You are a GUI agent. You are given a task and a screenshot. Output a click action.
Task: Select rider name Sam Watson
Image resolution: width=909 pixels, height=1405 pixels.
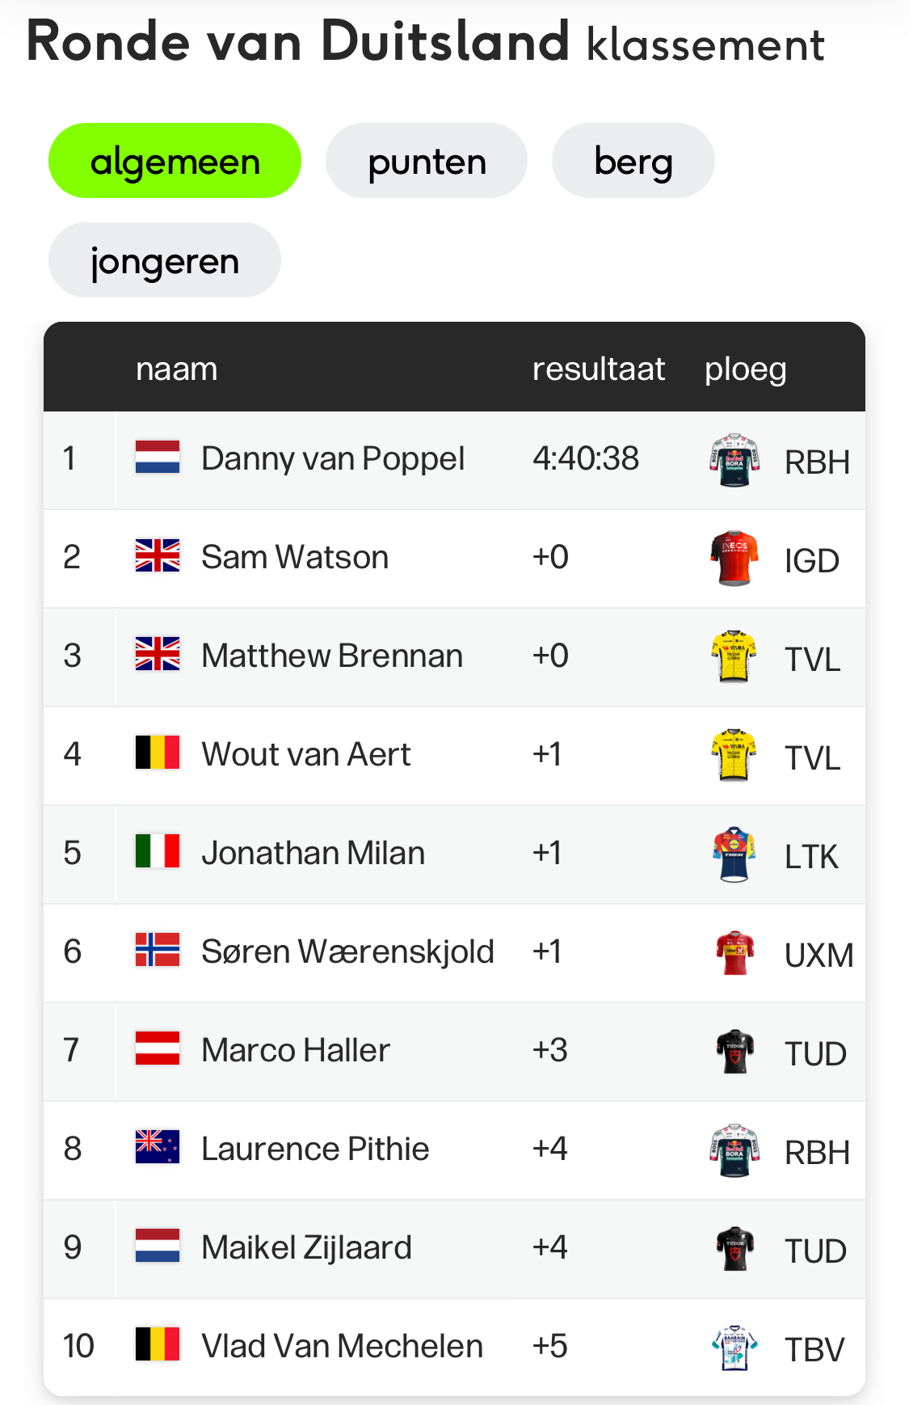295,557
